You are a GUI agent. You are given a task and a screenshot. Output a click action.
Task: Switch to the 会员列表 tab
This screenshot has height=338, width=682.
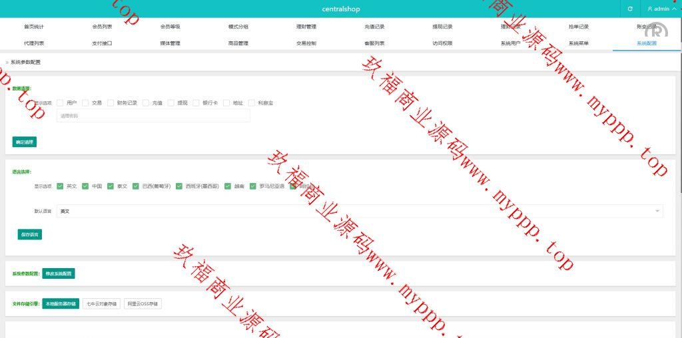click(102, 27)
